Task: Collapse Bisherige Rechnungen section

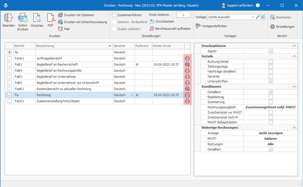Action: pos(294,128)
